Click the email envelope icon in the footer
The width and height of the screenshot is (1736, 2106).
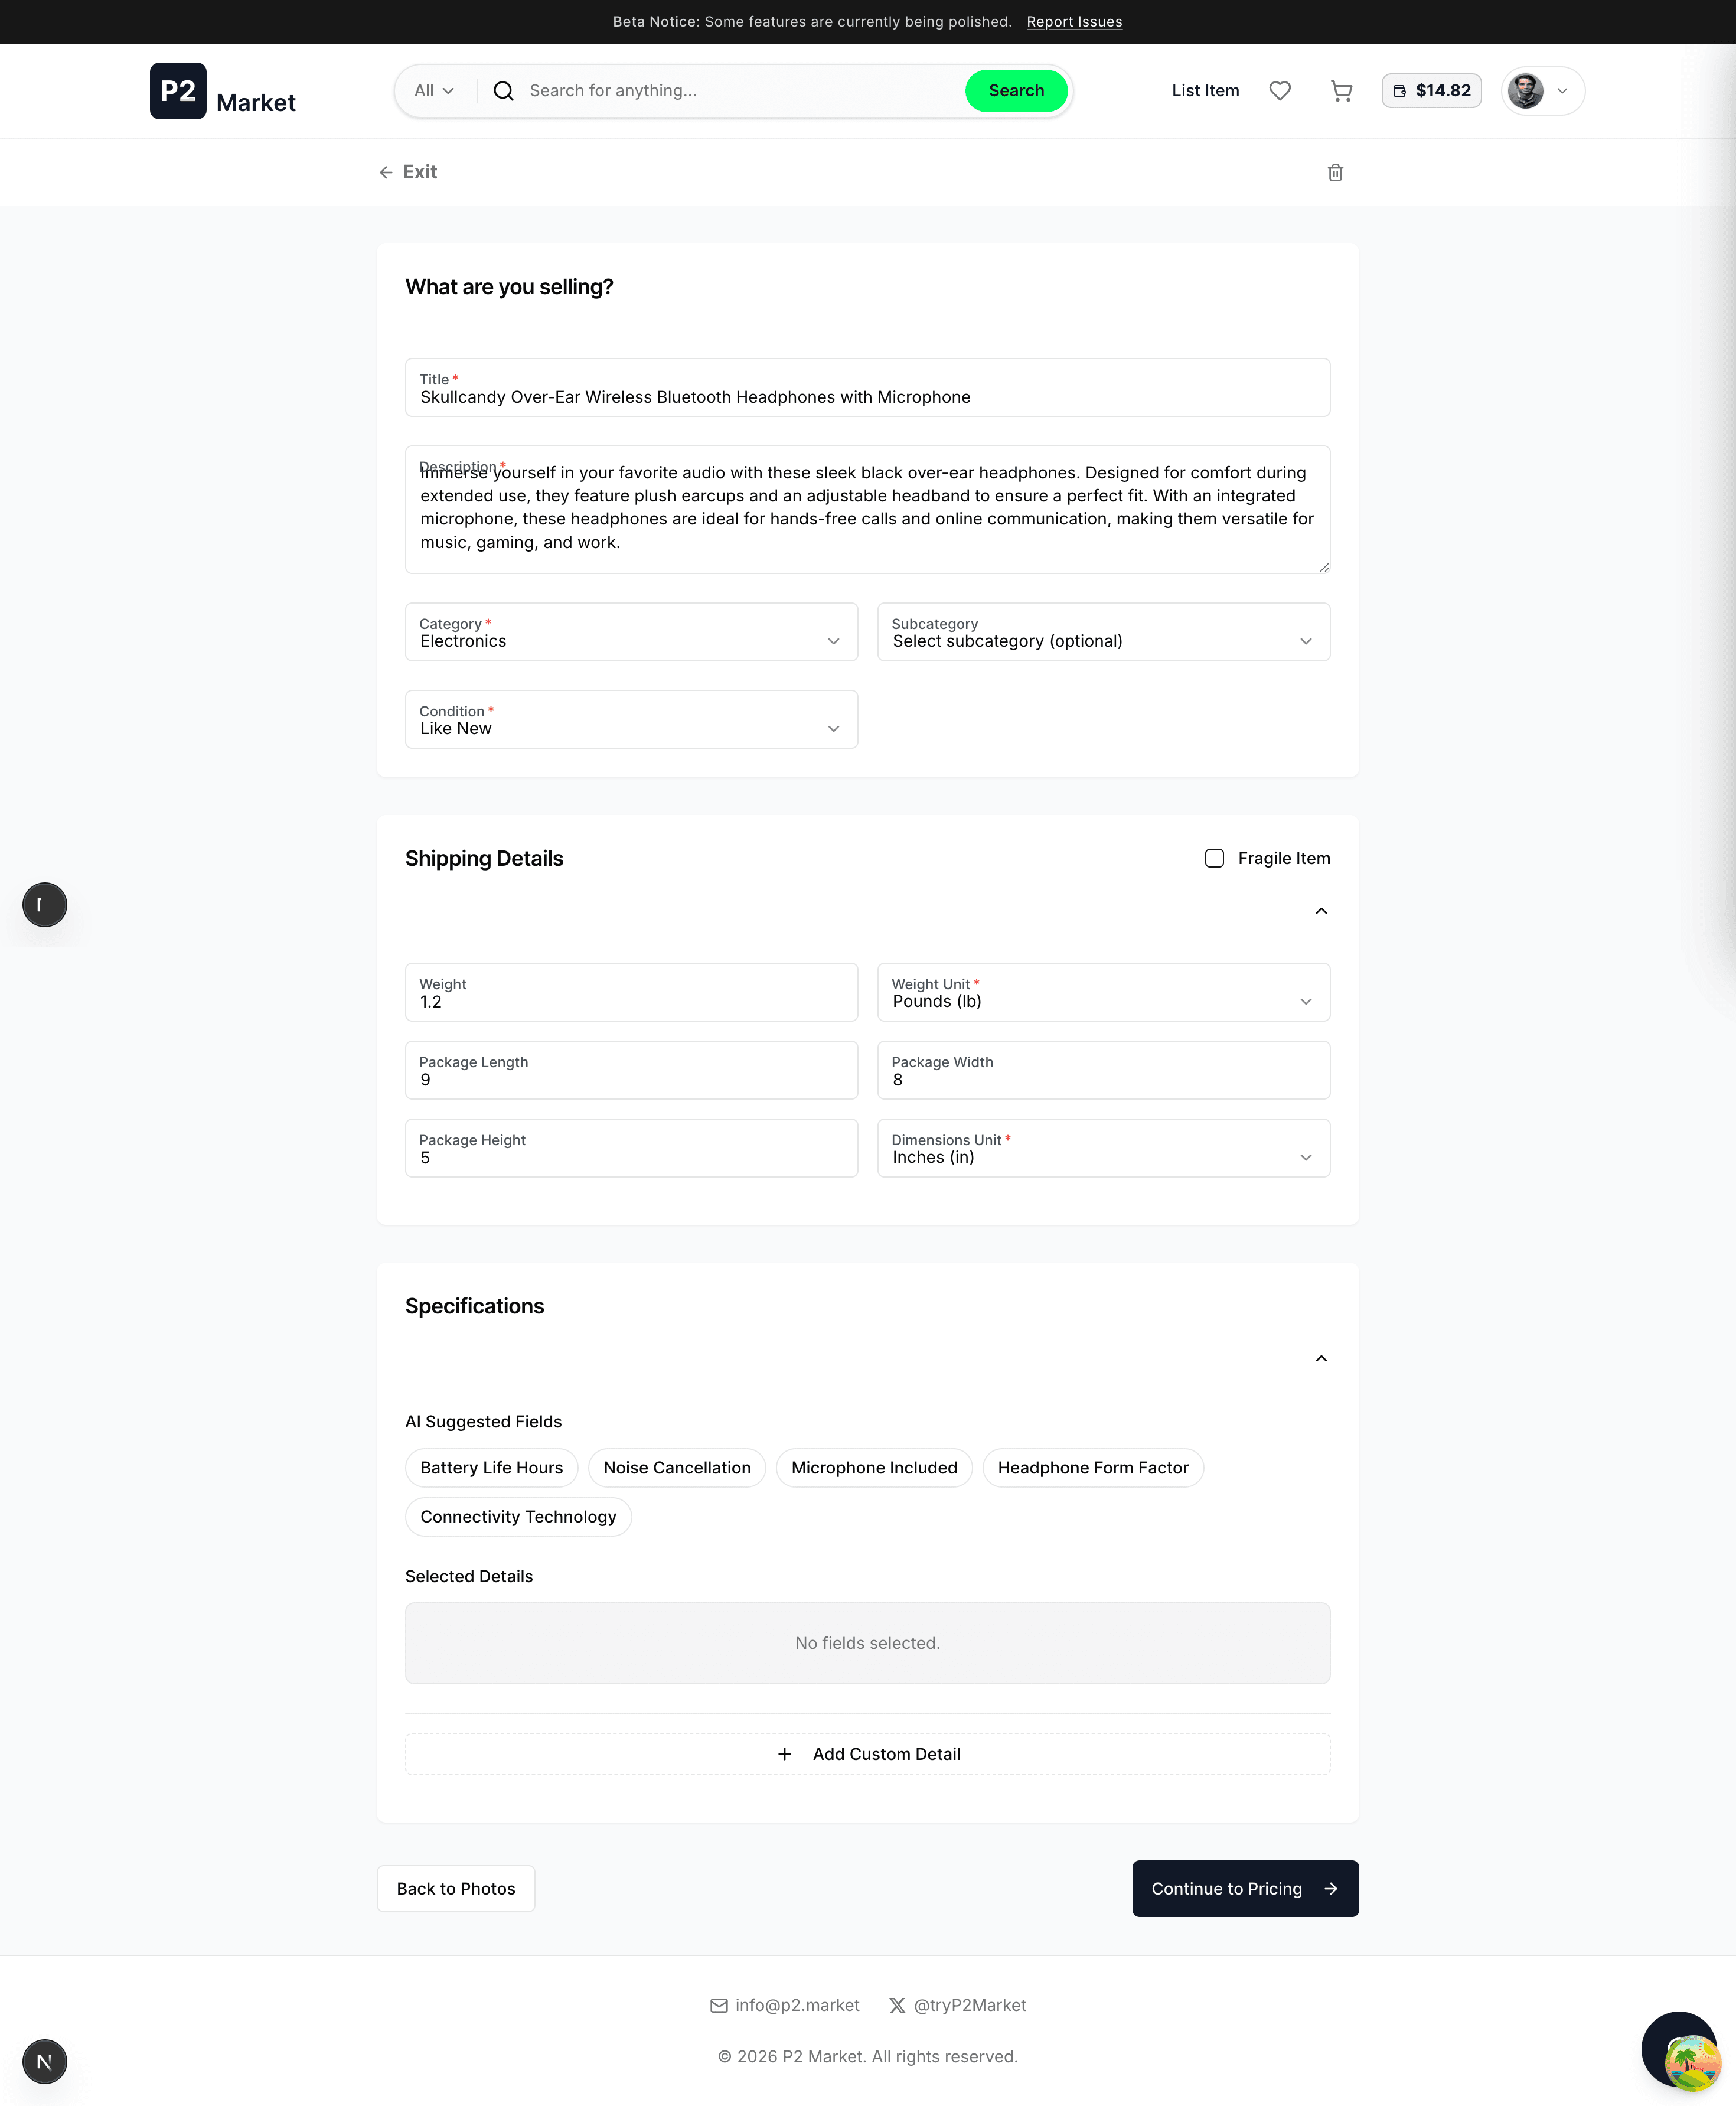719,2005
